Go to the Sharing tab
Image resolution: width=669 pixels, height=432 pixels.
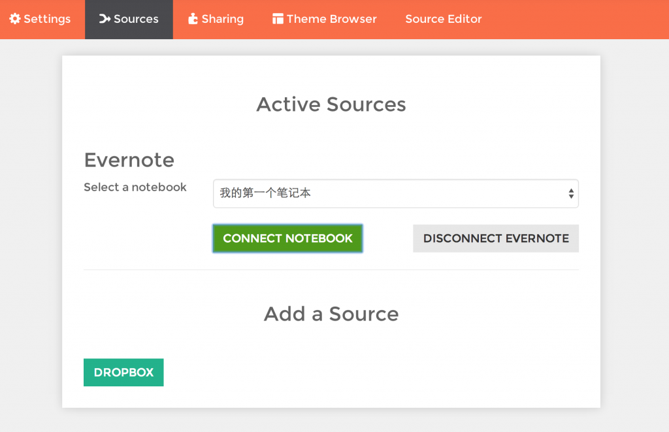(216, 19)
